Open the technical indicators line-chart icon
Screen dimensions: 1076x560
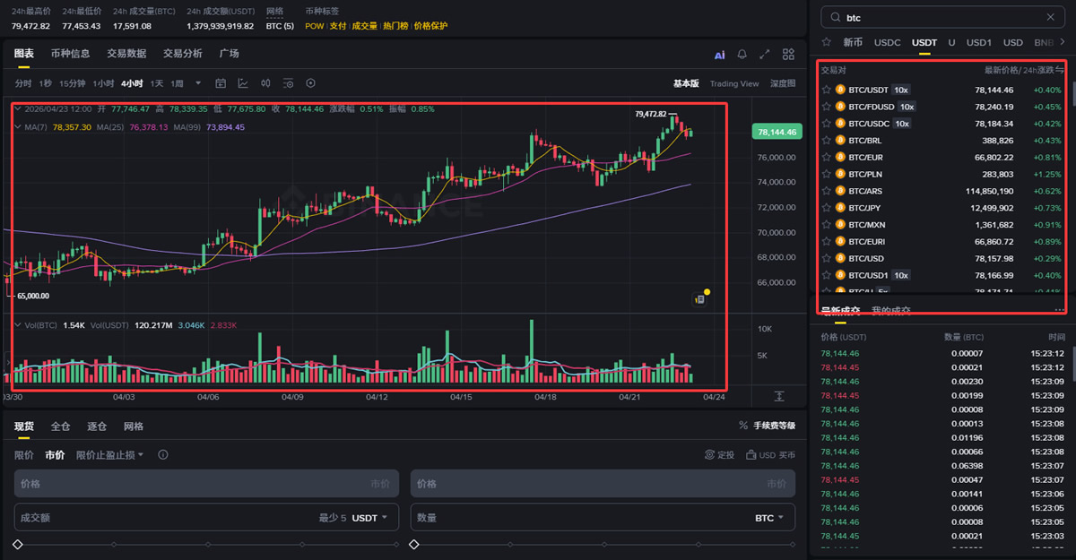(x=243, y=83)
